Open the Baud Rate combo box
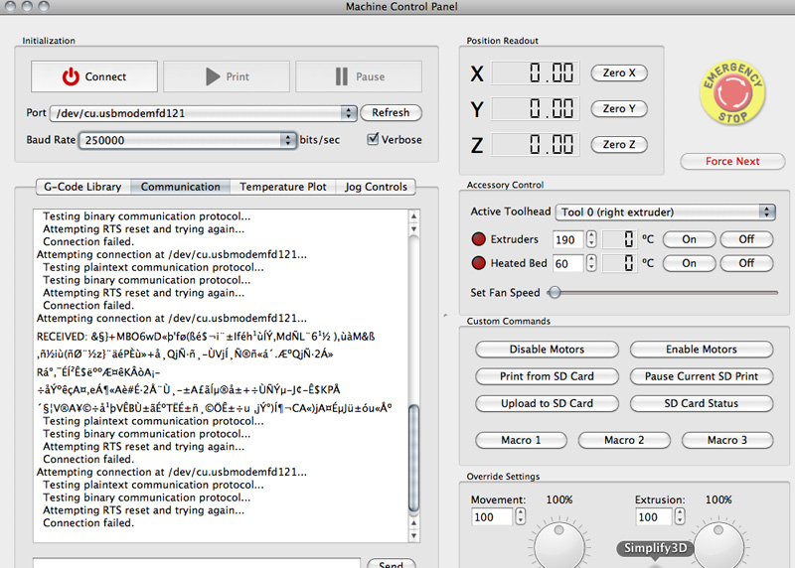 (188, 140)
